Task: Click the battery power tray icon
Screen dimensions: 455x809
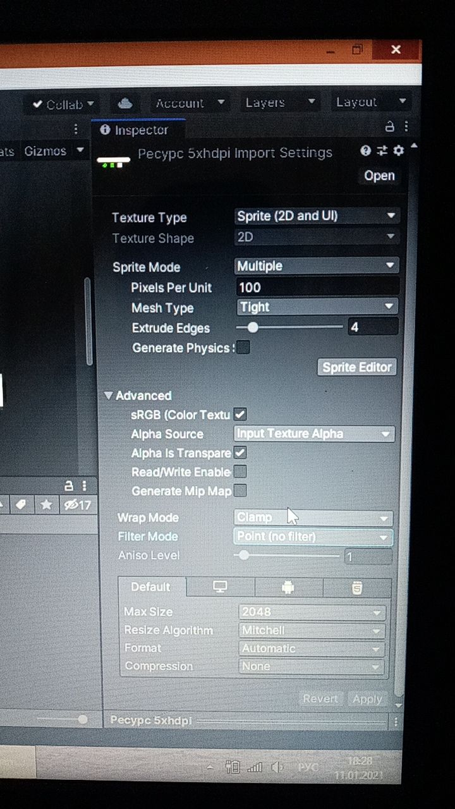Action: coord(233,767)
